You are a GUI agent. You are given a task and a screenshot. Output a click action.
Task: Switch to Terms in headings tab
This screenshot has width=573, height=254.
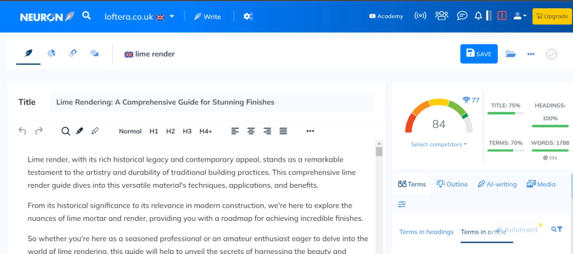click(x=427, y=232)
